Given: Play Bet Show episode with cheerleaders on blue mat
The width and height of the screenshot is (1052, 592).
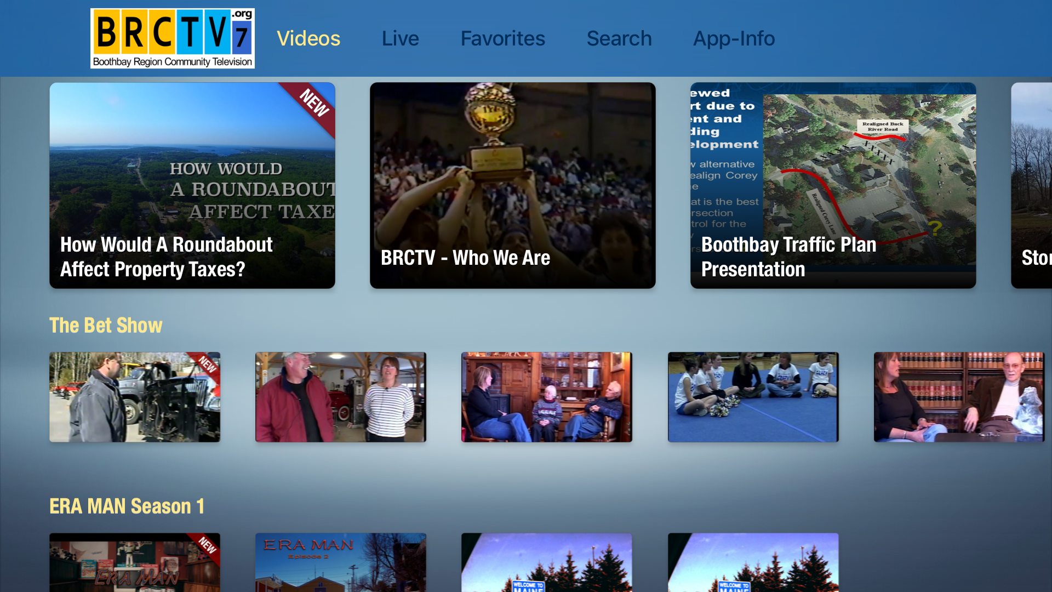Looking at the screenshot, I should pos(753,397).
